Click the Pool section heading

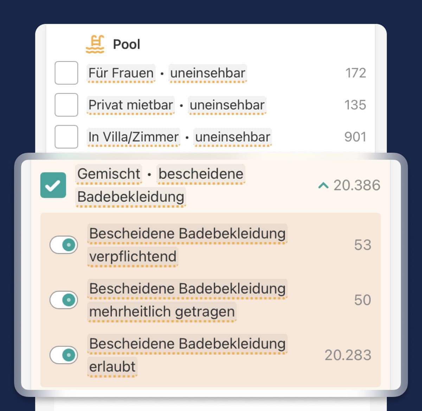(127, 44)
